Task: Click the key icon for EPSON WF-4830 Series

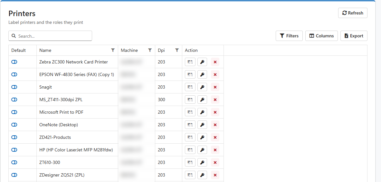Action: coord(202,75)
